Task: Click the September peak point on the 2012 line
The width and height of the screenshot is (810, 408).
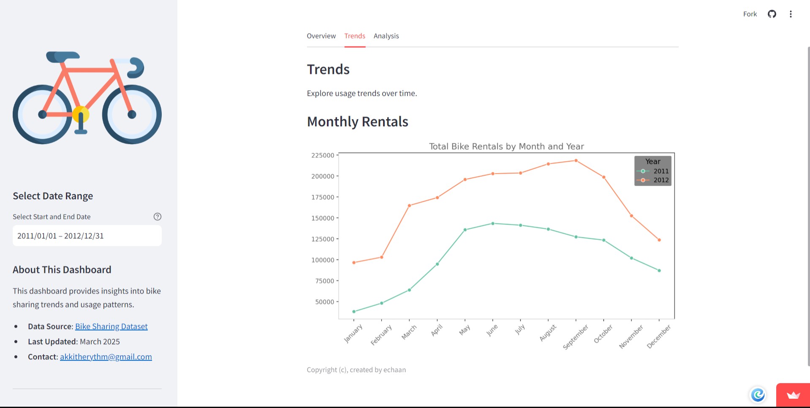Action: pyautogui.click(x=575, y=160)
